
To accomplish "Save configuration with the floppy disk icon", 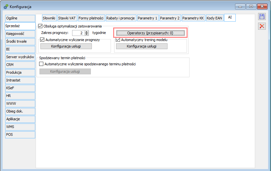I will tap(262, 16).
